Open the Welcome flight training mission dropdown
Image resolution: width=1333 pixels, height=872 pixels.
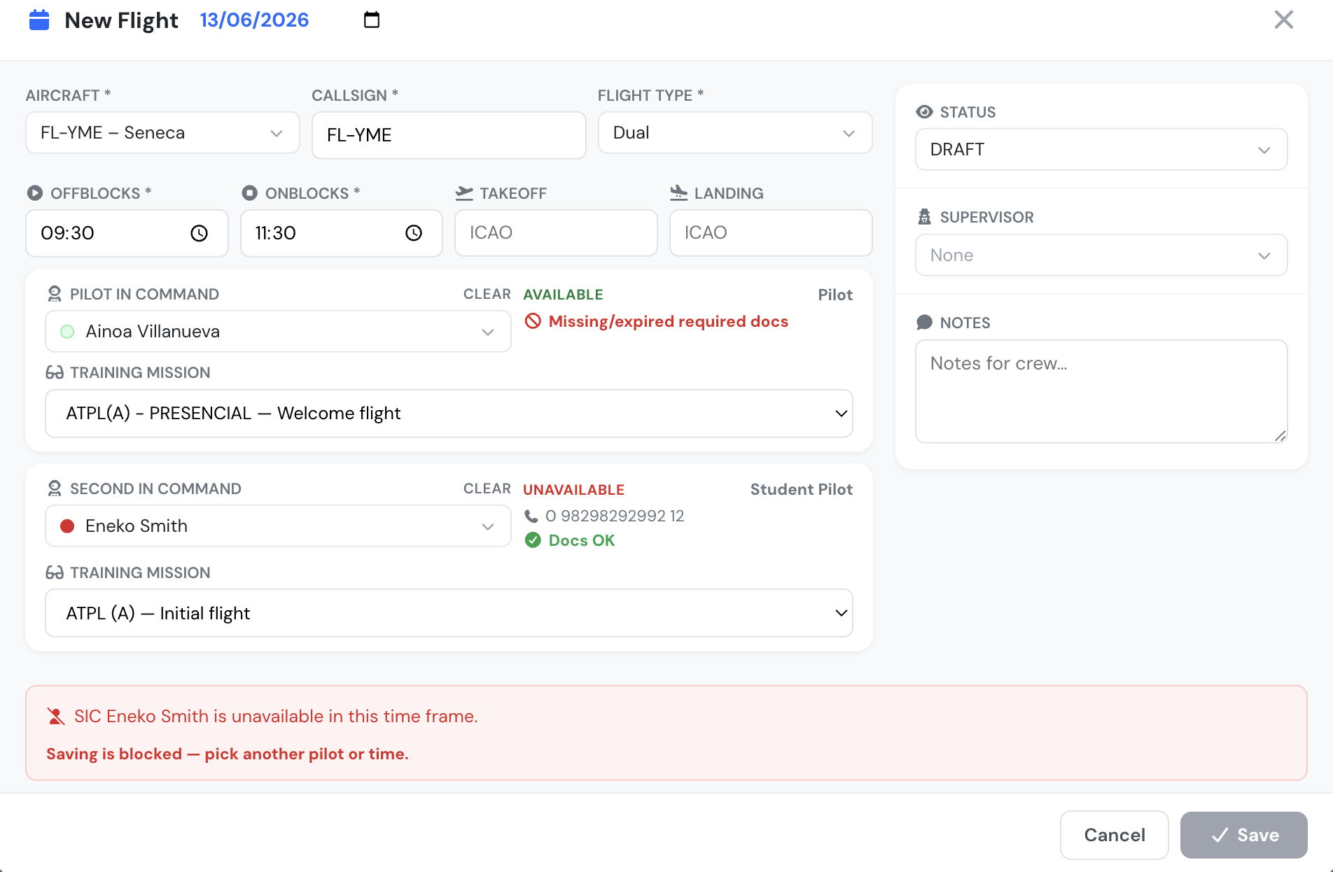coord(449,414)
